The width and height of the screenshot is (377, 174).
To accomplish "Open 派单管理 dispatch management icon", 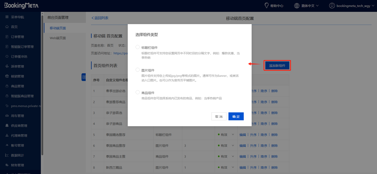I will pos(6,66).
